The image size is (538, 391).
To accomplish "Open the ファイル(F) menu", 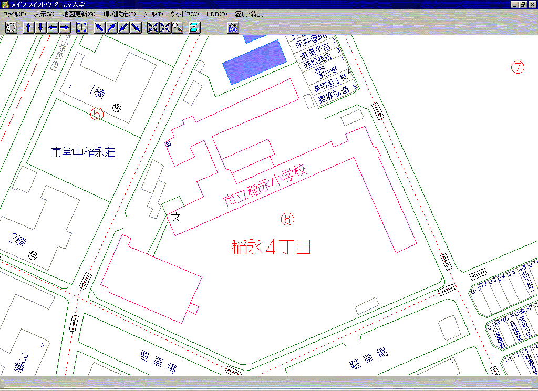I will pos(15,14).
